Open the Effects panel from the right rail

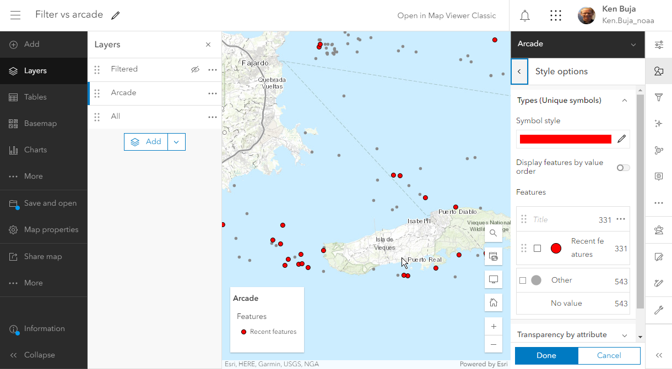659,124
